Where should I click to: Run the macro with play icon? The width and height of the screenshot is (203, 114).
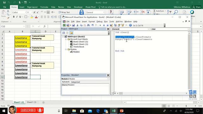pos(100,25)
